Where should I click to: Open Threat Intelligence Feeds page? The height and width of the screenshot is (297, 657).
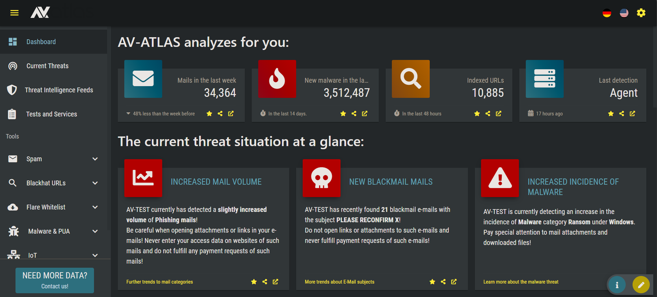[53, 90]
